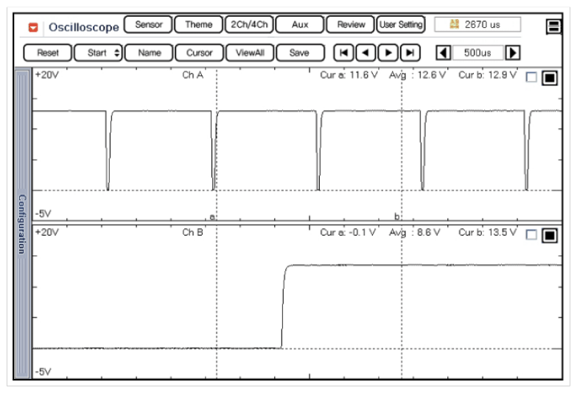Increase time base with right arrow
The height and width of the screenshot is (393, 577).
pos(513,53)
